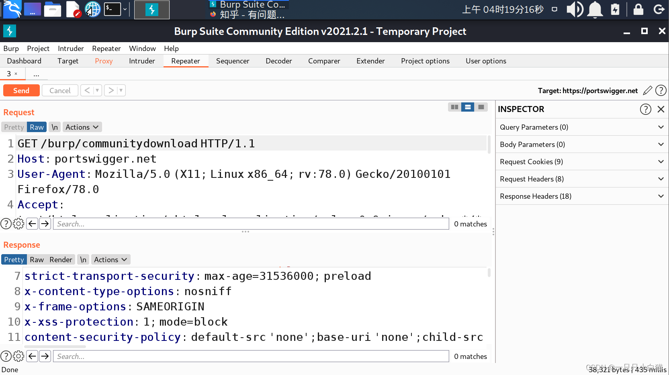Image resolution: width=669 pixels, height=375 pixels.
Task: Jump to next response search match
Action: click(45, 356)
